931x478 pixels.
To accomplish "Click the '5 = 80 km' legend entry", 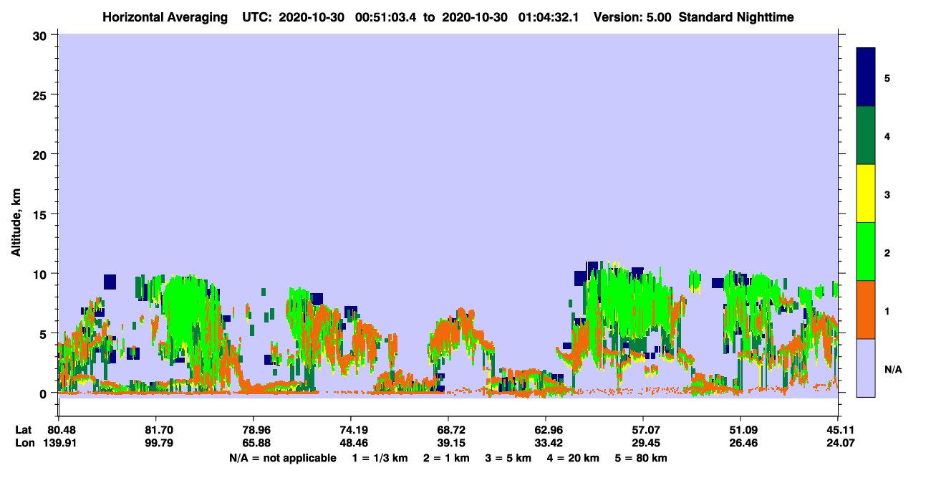I will coord(642,458).
